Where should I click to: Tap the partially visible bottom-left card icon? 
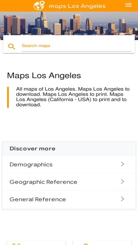(x=16, y=244)
